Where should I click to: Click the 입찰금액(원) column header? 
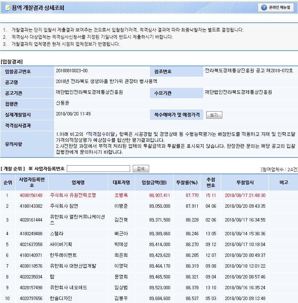pos(156,182)
